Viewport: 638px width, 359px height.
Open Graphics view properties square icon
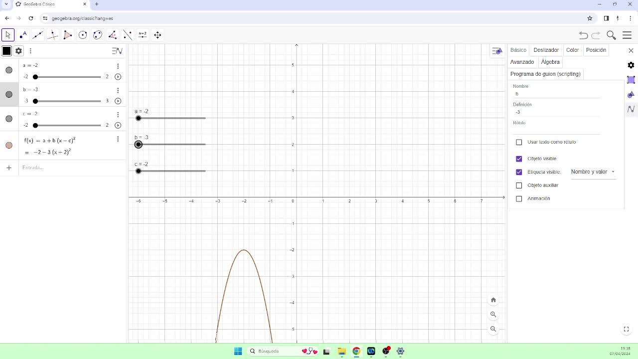tap(631, 80)
